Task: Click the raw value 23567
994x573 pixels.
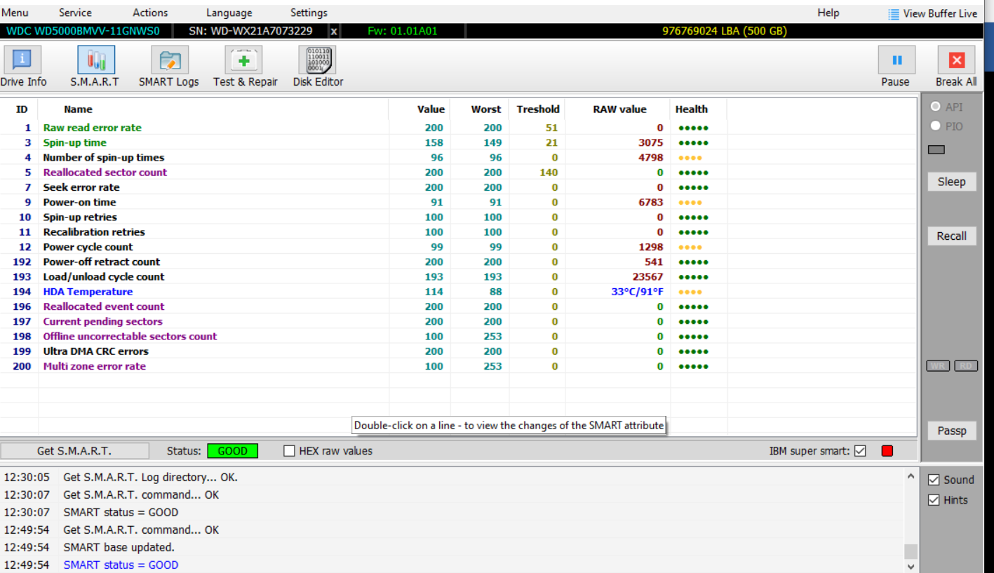Action: [x=648, y=277]
